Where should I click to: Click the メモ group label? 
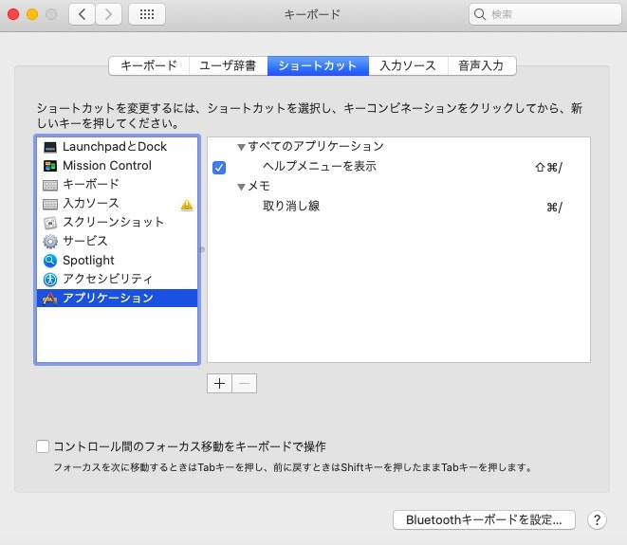pos(259,186)
